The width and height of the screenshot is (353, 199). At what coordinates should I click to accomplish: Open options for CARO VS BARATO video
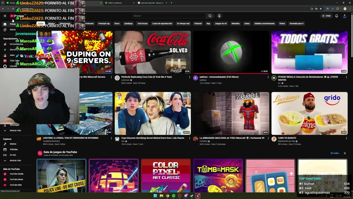click(x=346, y=138)
